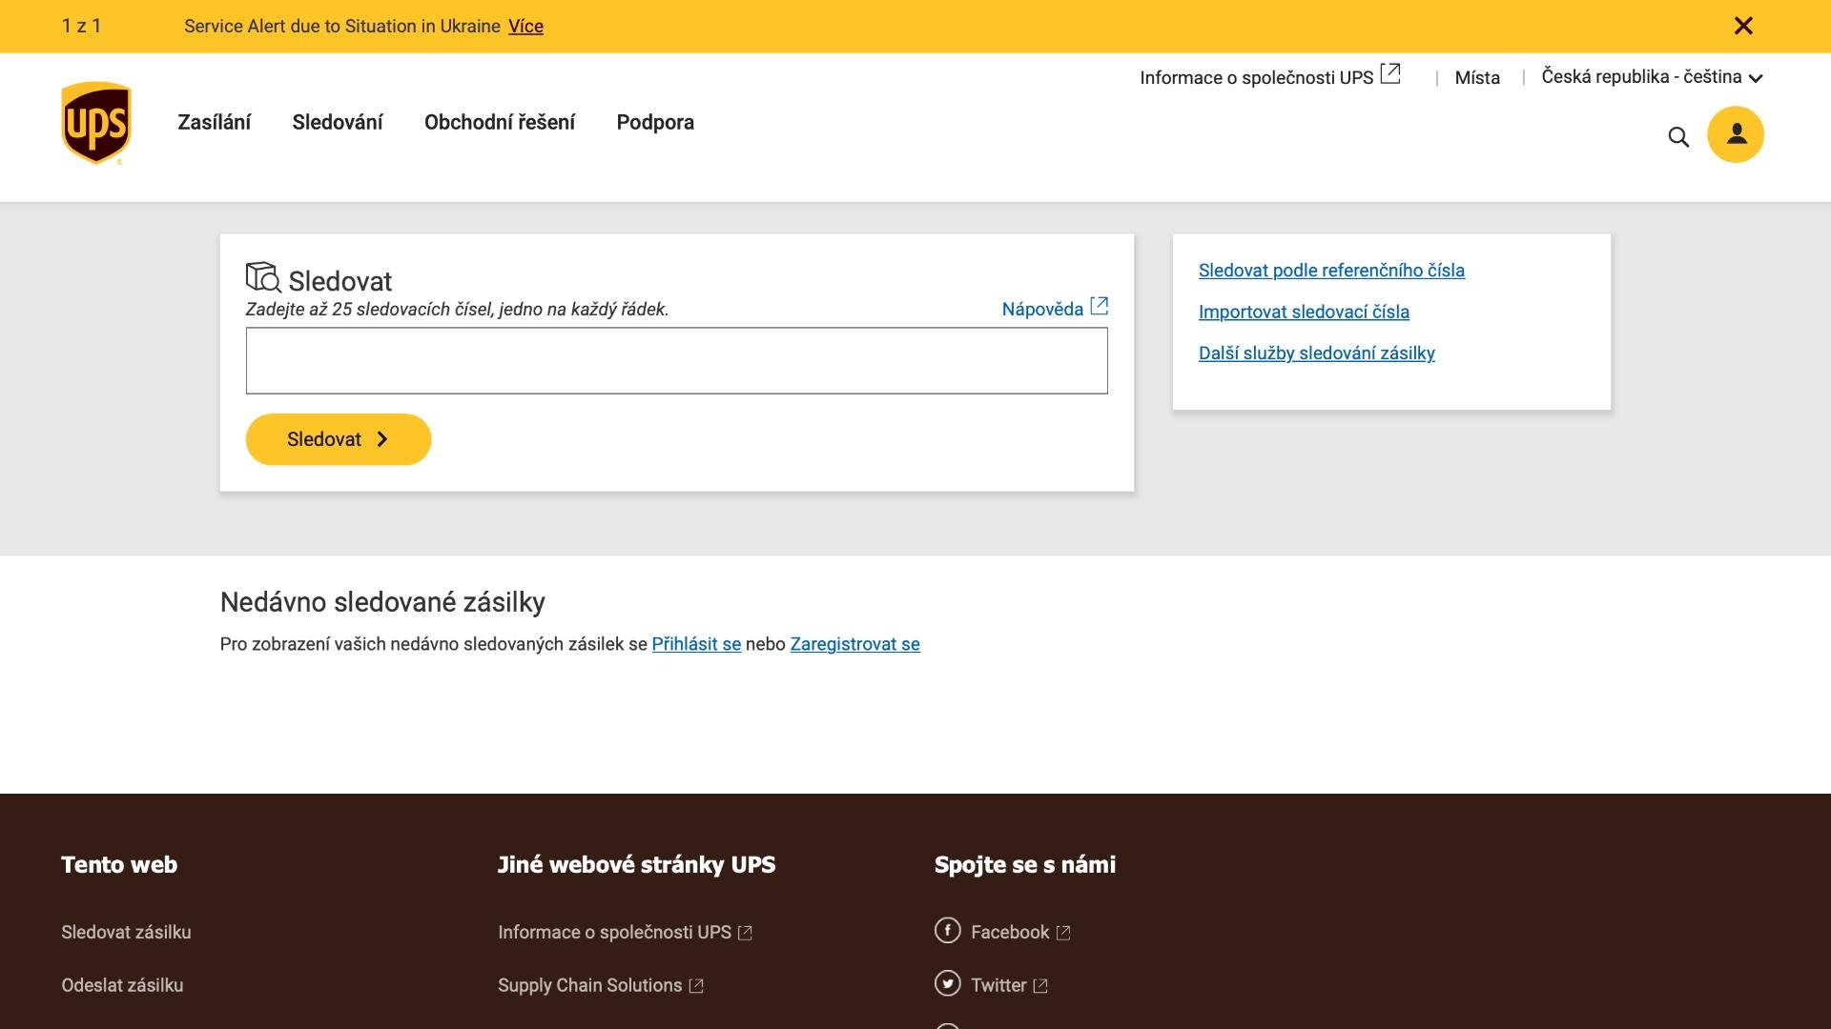The height and width of the screenshot is (1029, 1831).
Task: Open the search magnifier icon
Action: [x=1678, y=137]
